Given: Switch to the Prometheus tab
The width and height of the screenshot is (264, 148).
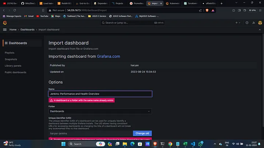Looking at the screenshot, I should [x=137, y=3].
